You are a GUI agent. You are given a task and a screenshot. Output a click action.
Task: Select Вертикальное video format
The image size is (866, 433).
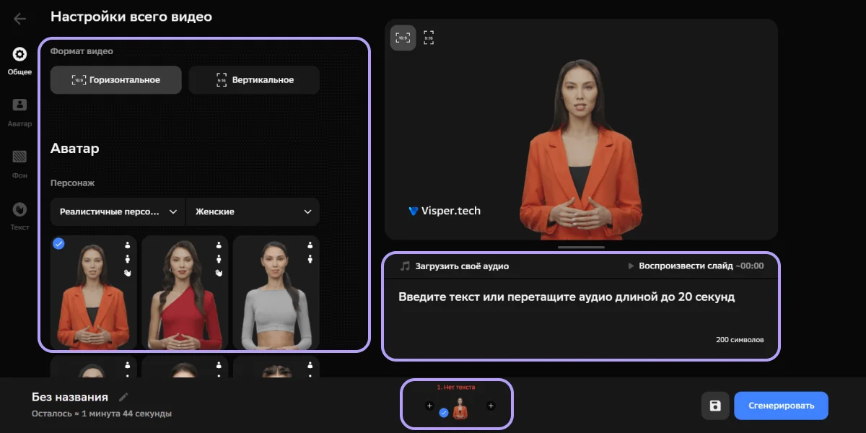click(x=254, y=80)
